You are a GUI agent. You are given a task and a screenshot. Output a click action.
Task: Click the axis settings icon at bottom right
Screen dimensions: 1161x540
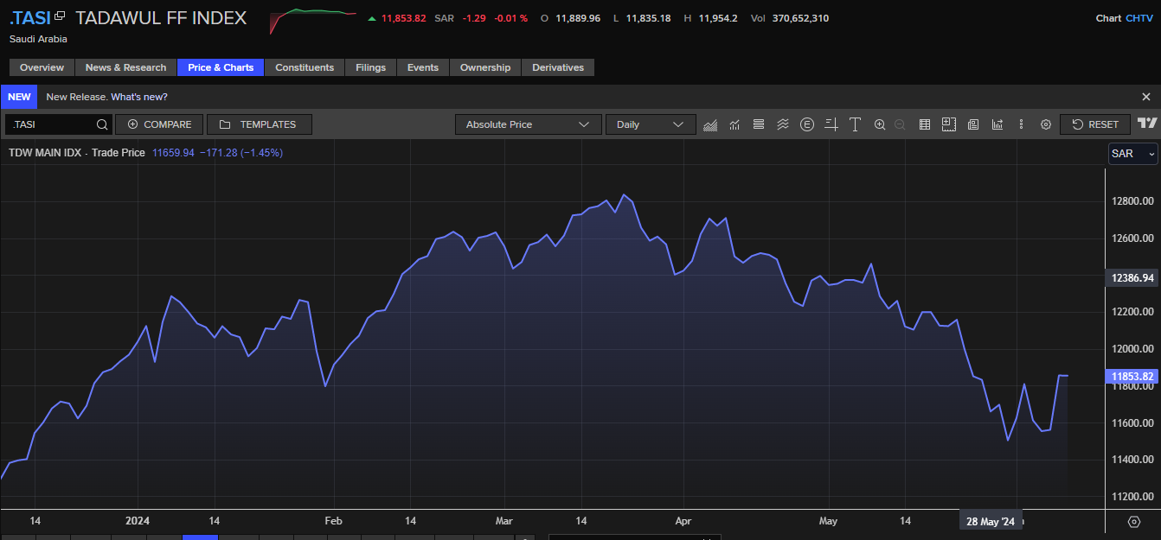[x=1134, y=522]
